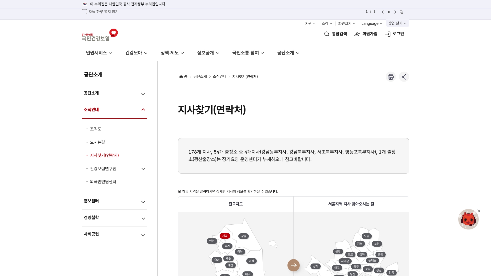Select the 전국지도 tab

(236, 204)
